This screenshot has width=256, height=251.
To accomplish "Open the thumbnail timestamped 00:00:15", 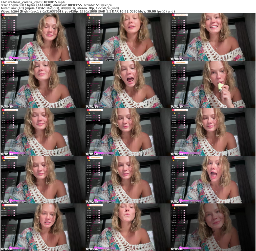I will click(43, 37).
